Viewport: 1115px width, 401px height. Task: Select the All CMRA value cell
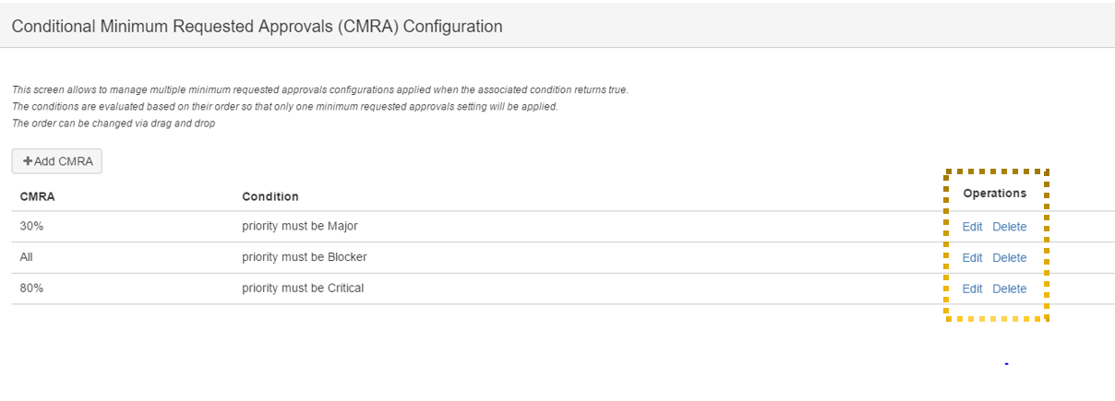click(x=26, y=257)
